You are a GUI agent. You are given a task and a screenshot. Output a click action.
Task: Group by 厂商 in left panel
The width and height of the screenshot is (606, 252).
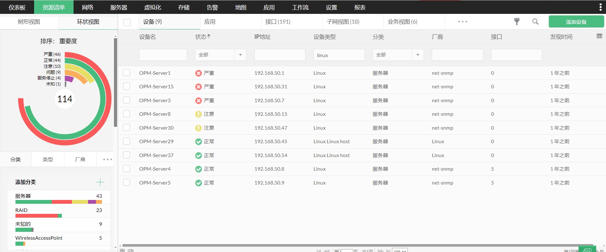click(80, 159)
